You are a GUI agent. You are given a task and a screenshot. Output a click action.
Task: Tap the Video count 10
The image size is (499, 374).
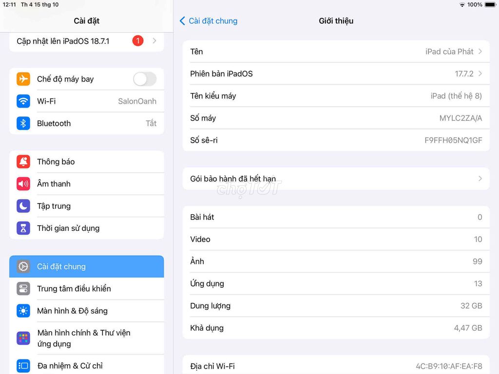point(478,239)
